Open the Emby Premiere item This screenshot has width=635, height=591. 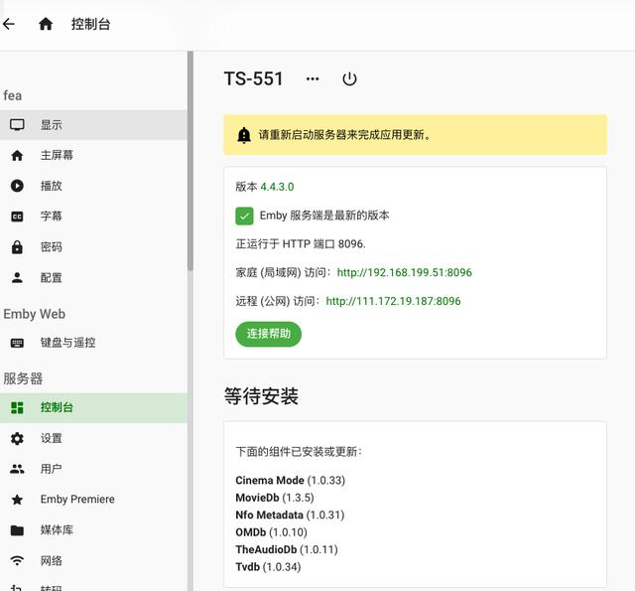pos(93,500)
